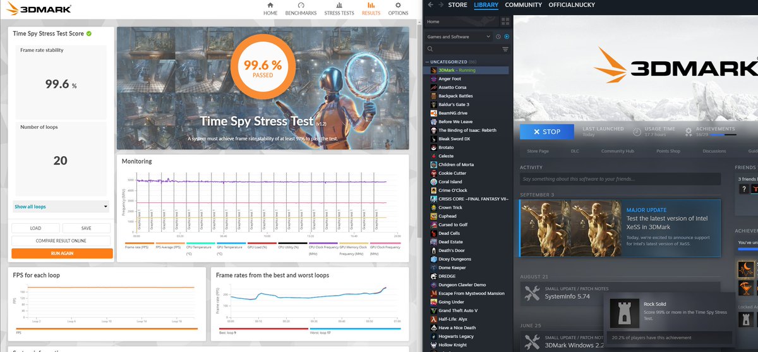Toggle Frame rate (FPS) series in monitoring legend
This screenshot has height=352, width=758.
point(140,246)
